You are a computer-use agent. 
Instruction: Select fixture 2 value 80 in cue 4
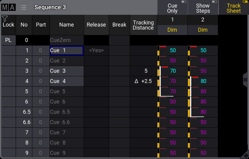pyautogui.click(x=203, y=81)
